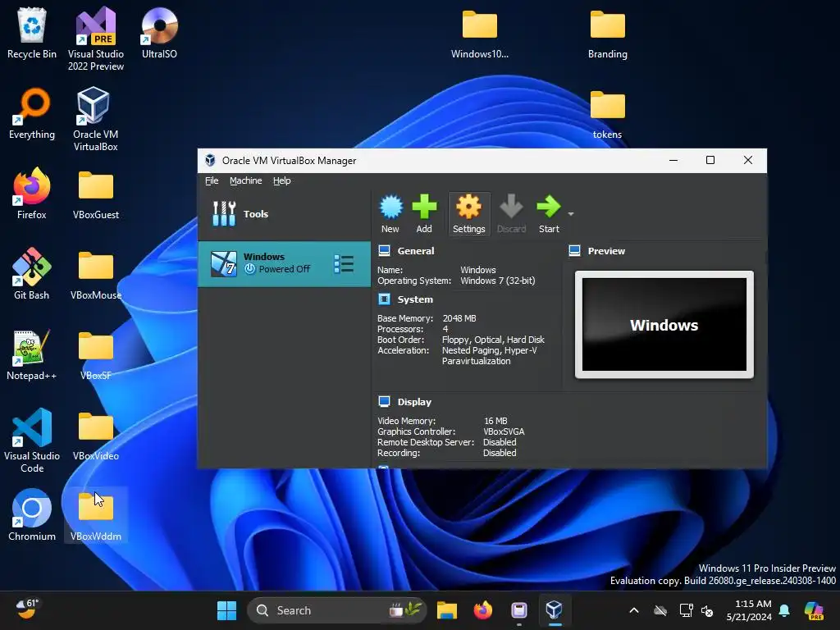Screen dimensions: 840x630
Task: Click the muted volume tray icon
Action: (x=707, y=610)
